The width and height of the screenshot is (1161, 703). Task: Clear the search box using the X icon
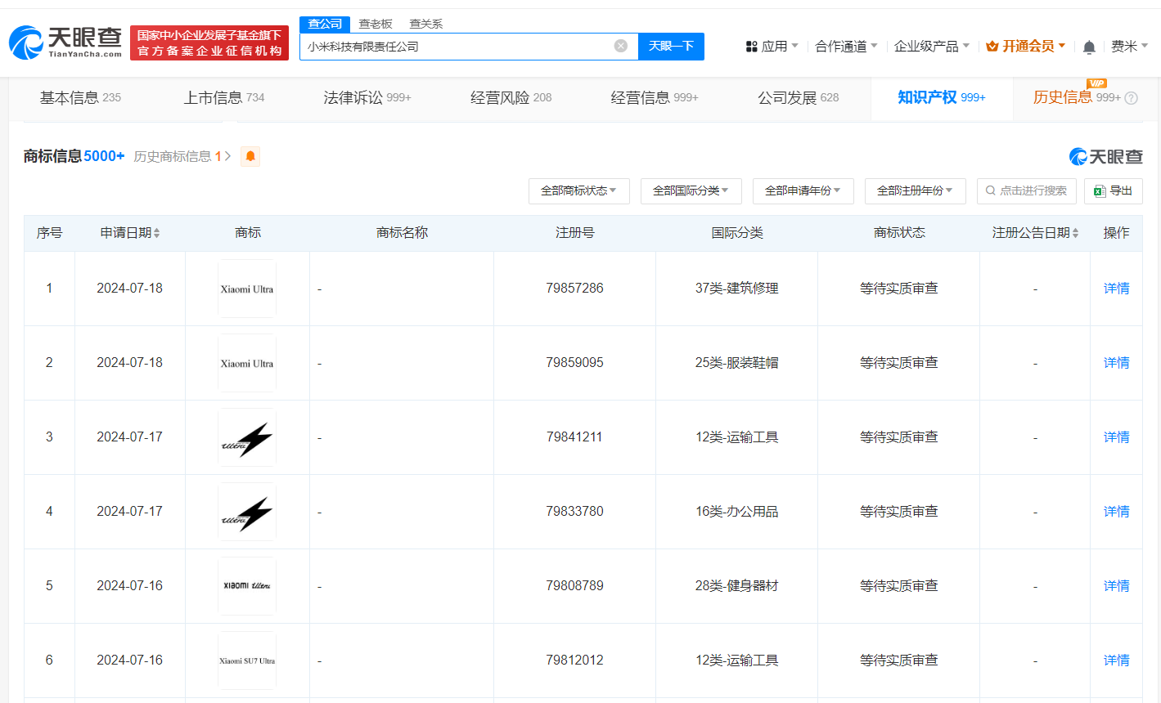(x=620, y=46)
